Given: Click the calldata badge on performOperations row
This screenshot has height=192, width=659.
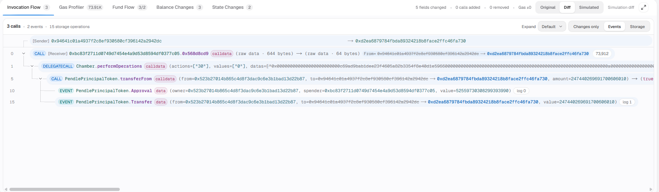Looking at the screenshot, I should (155, 66).
